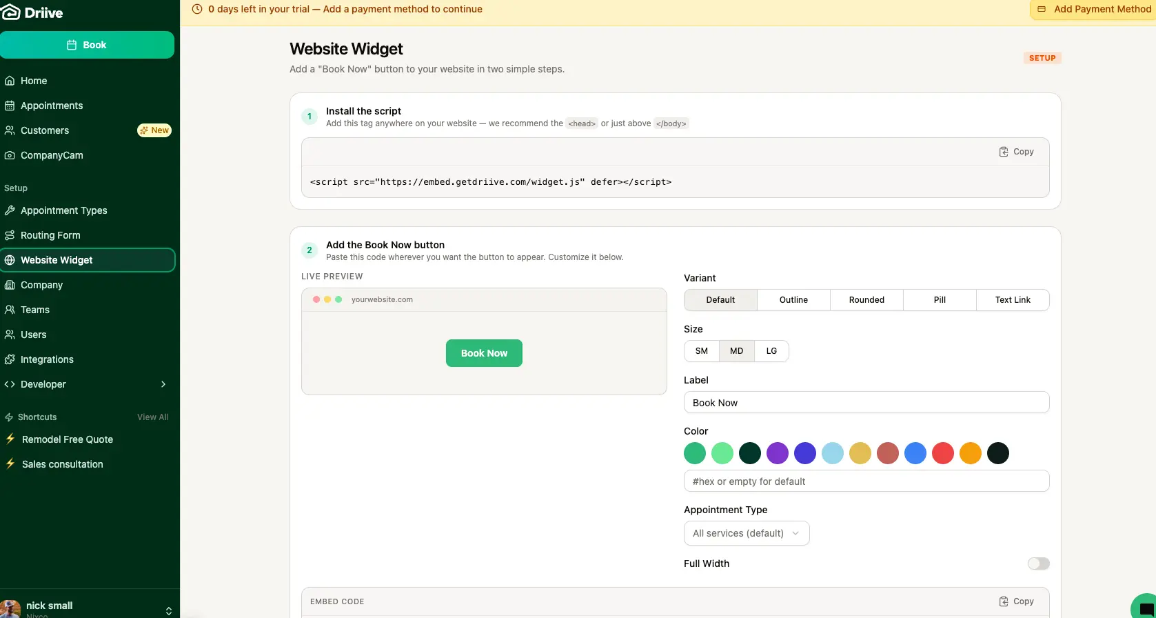Open the Routing Form page
1156x618 pixels.
coord(87,235)
